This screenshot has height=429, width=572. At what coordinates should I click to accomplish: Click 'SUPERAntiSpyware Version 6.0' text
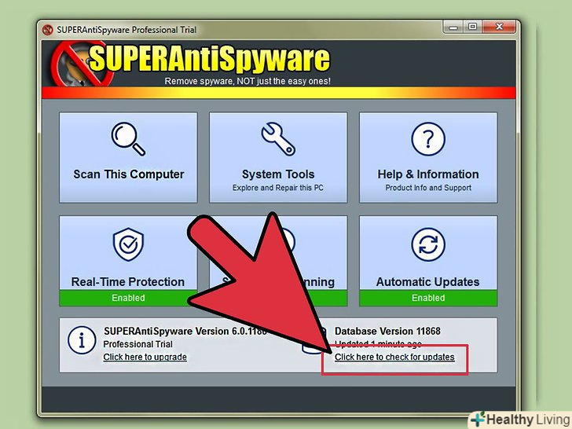(185, 332)
